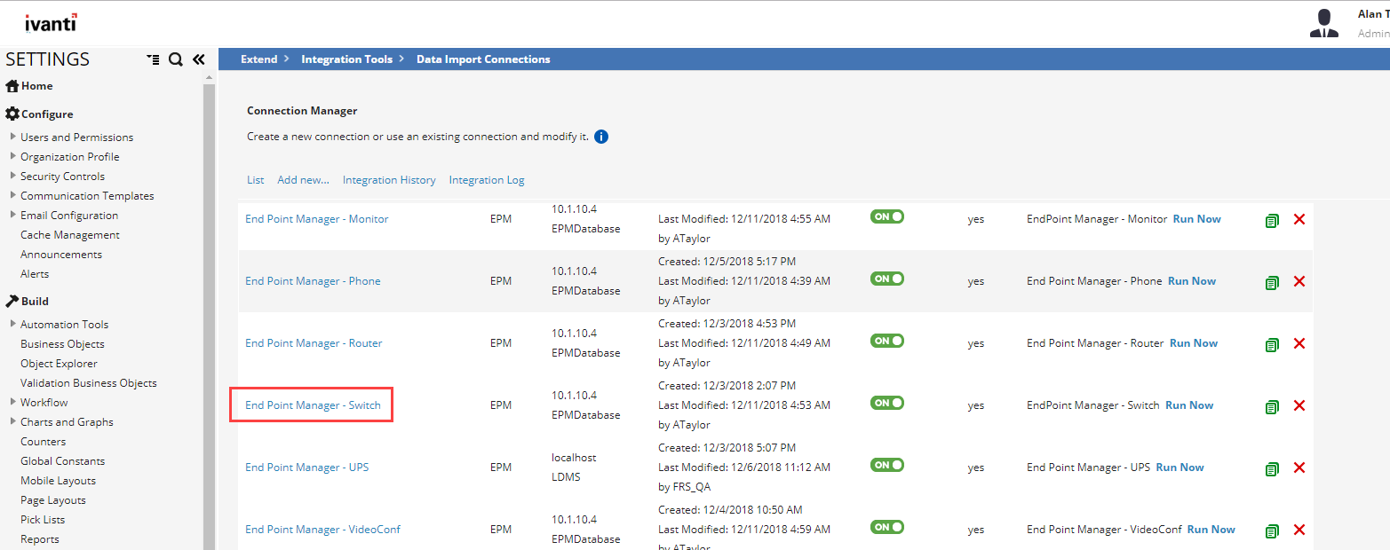
Task: Collapse the Settings sidebar with double chevron
Action: [x=199, y=59]
